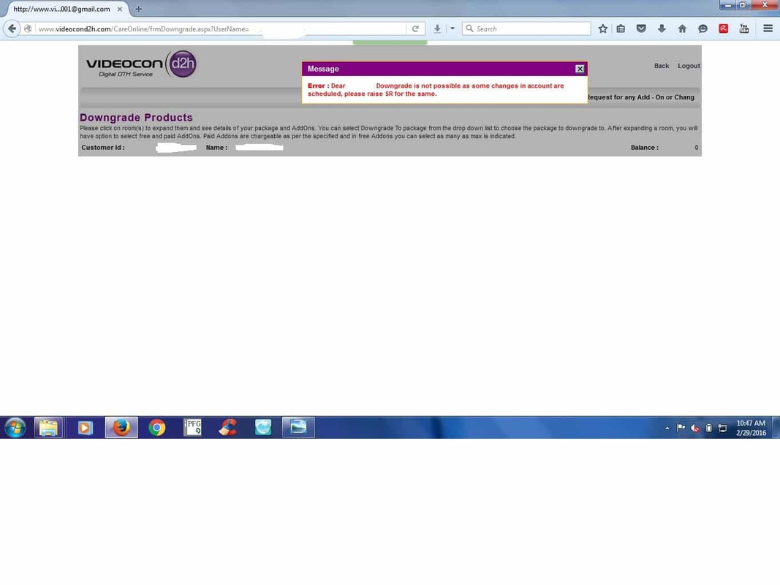Launch CCleaner from the taskbar
The width and height of the screenshot is (780, 585).
[228, 428]
